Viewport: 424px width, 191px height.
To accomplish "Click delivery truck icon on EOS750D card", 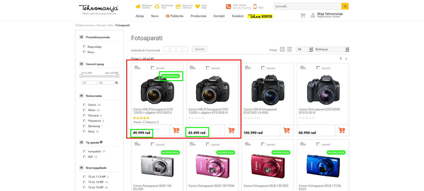I will point(248,67).
